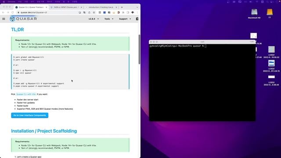Image resolution: width=281 pixels, height=158 pixels.
Task: Click the npm i -g @quasar/cli line
Action: click(25, 70)
